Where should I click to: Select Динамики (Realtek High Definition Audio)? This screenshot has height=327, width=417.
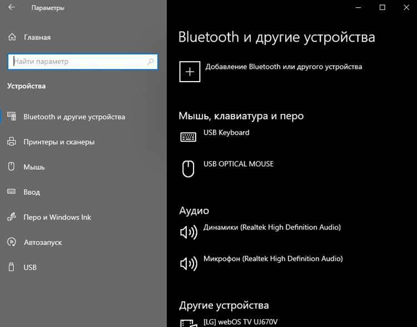click(272, 228)
